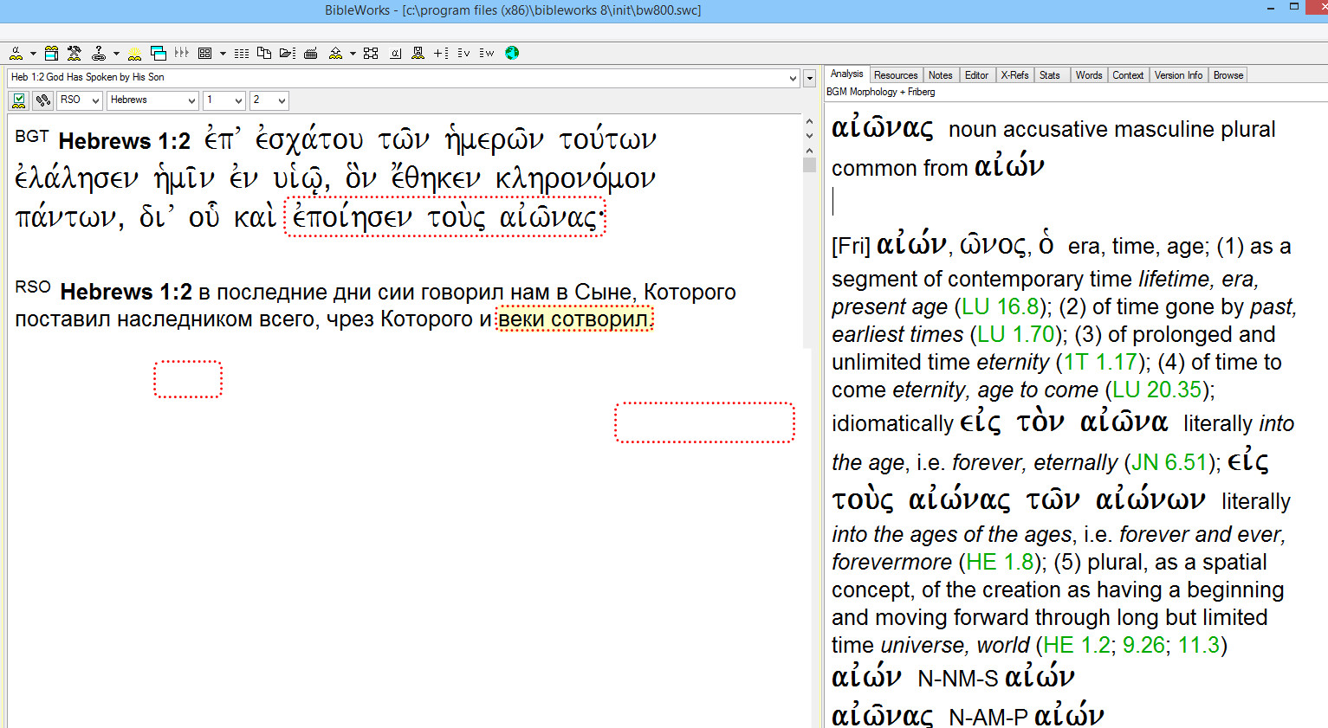Viewport: 1328px width, 728px height.
Task: Switch to the X-Refs tab
Action: [1014, 75]
